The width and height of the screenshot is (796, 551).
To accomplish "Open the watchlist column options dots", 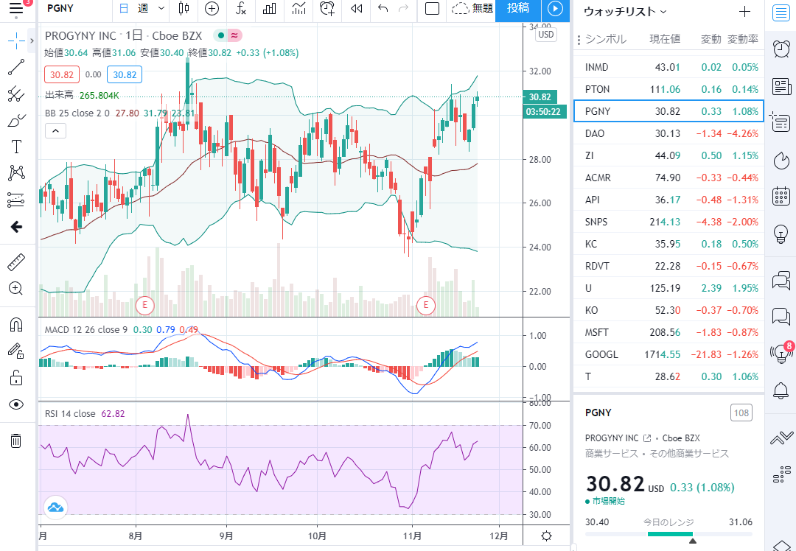I will 579,40.
